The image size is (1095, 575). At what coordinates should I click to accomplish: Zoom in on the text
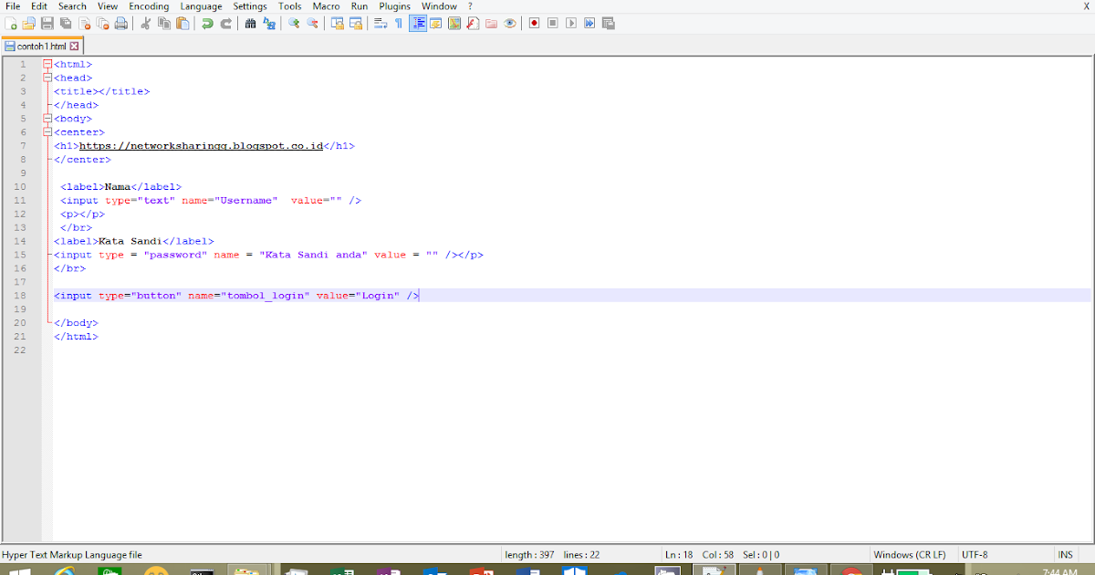[292, 23]
